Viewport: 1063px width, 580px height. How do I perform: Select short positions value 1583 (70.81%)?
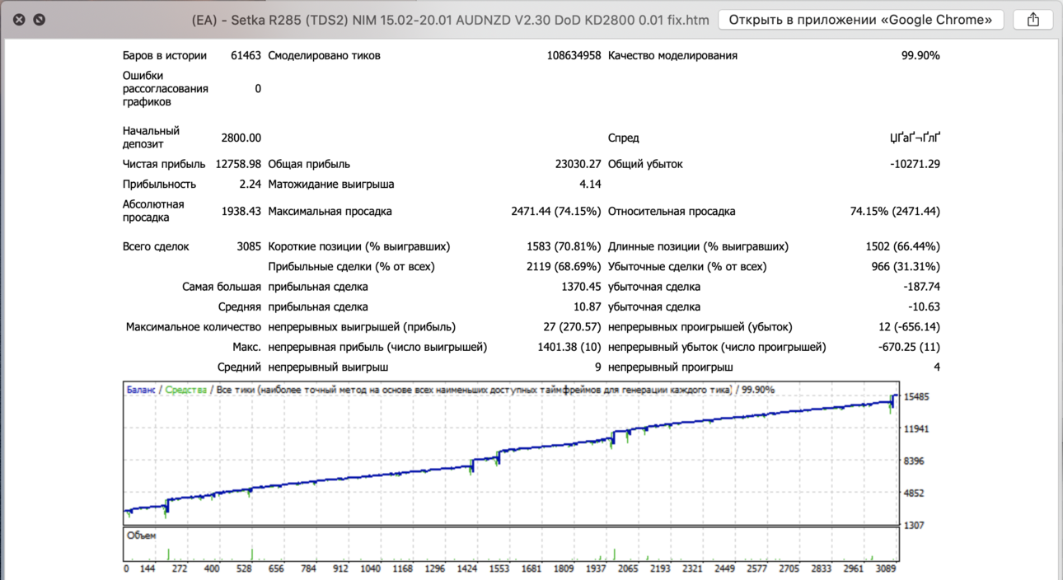(x=564, y=246)
